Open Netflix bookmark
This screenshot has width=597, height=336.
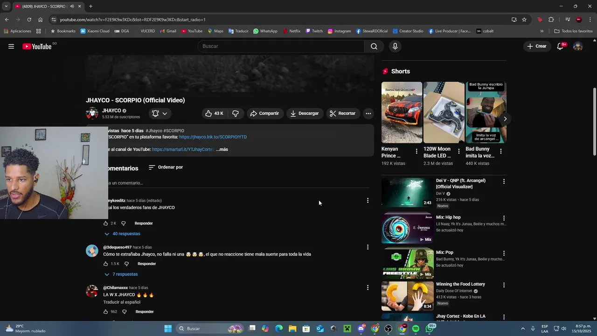[291, 31]
